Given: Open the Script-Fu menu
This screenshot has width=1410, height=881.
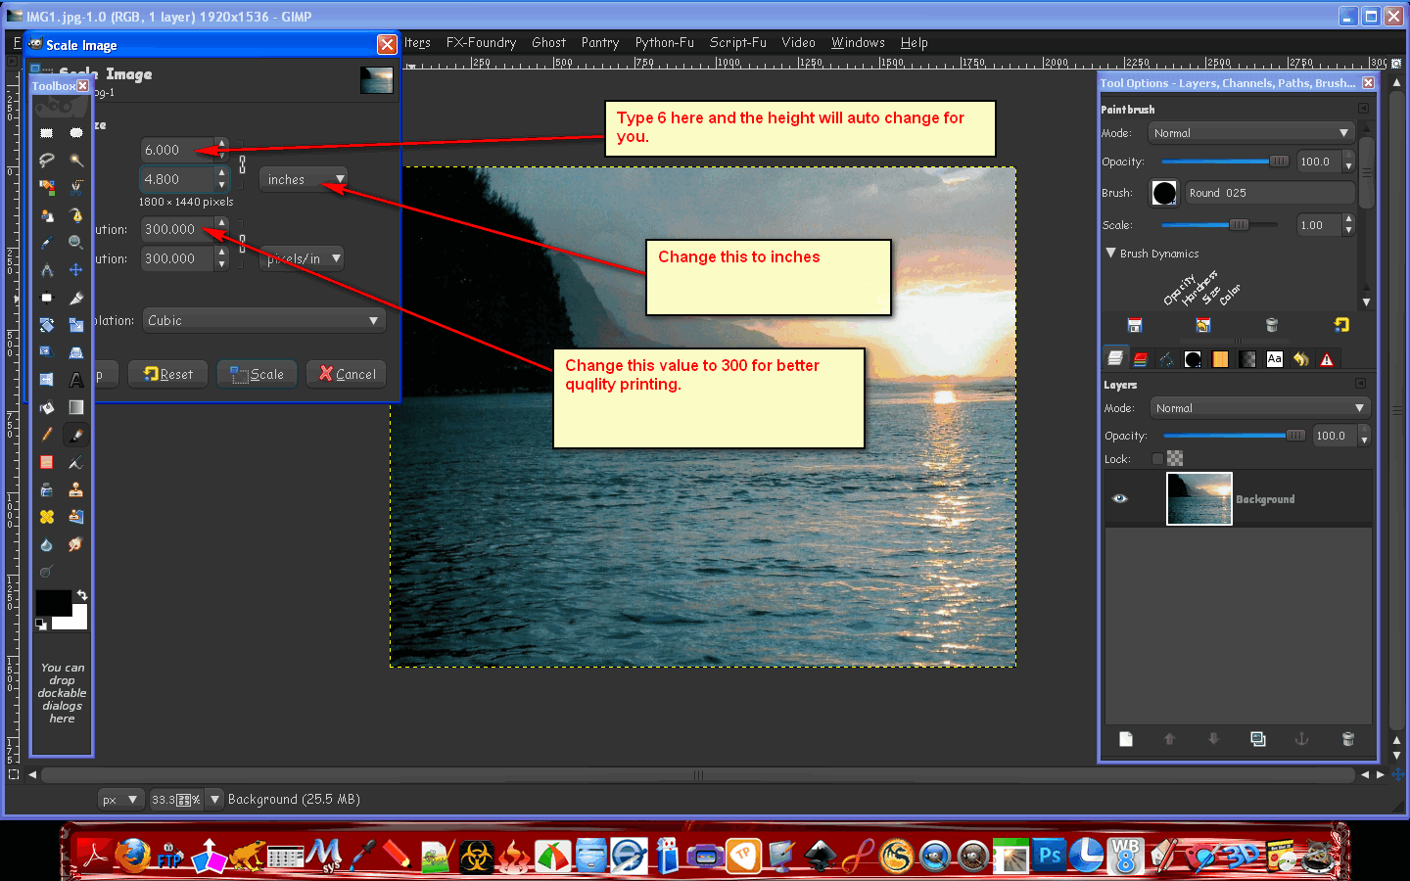Looking at the screenshot, I should pos(737,42).
